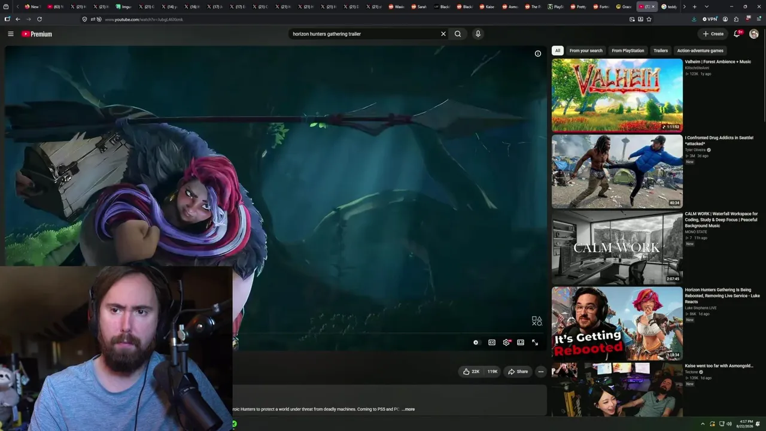Open the YouTube guide hamburger menu

point(10,34)
